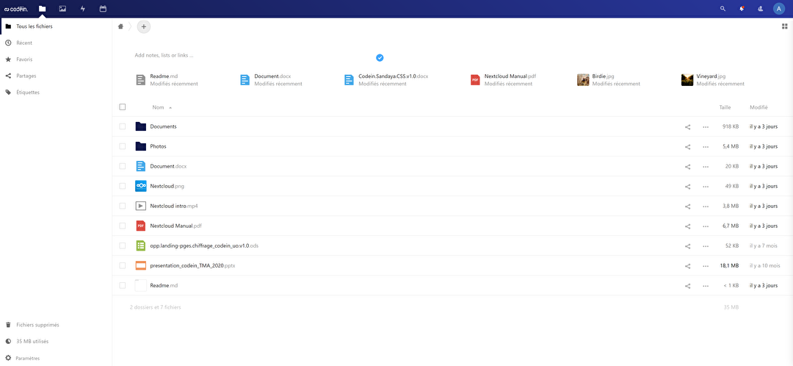
Task: Click the Photos folder icon
Action: (140, 146)
